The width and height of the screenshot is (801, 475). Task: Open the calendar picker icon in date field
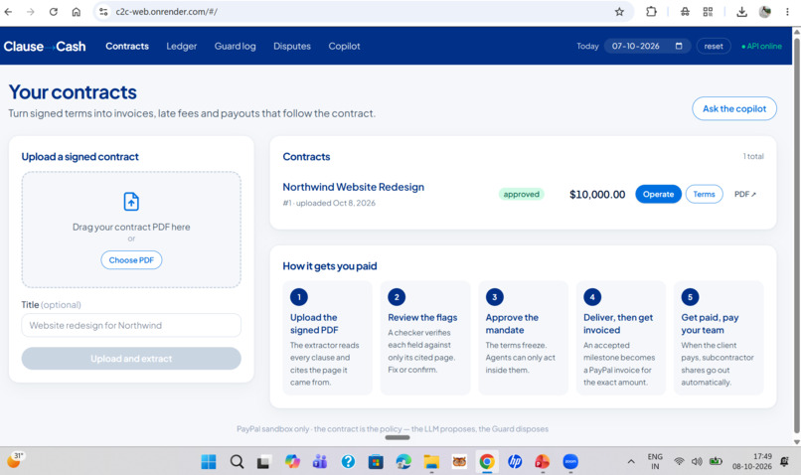(x=679, y=46)
